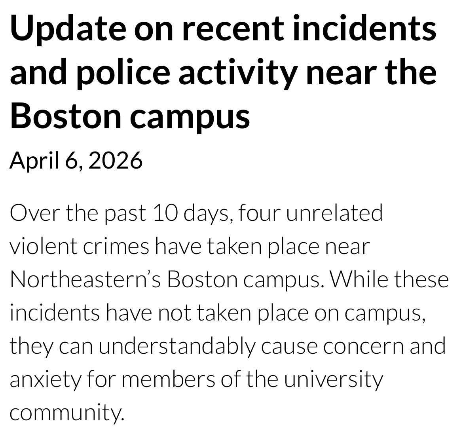Viewport: 463px width, 442px height.
Task: Click the phrase "violent crimes"
Action: pos(79,247)
